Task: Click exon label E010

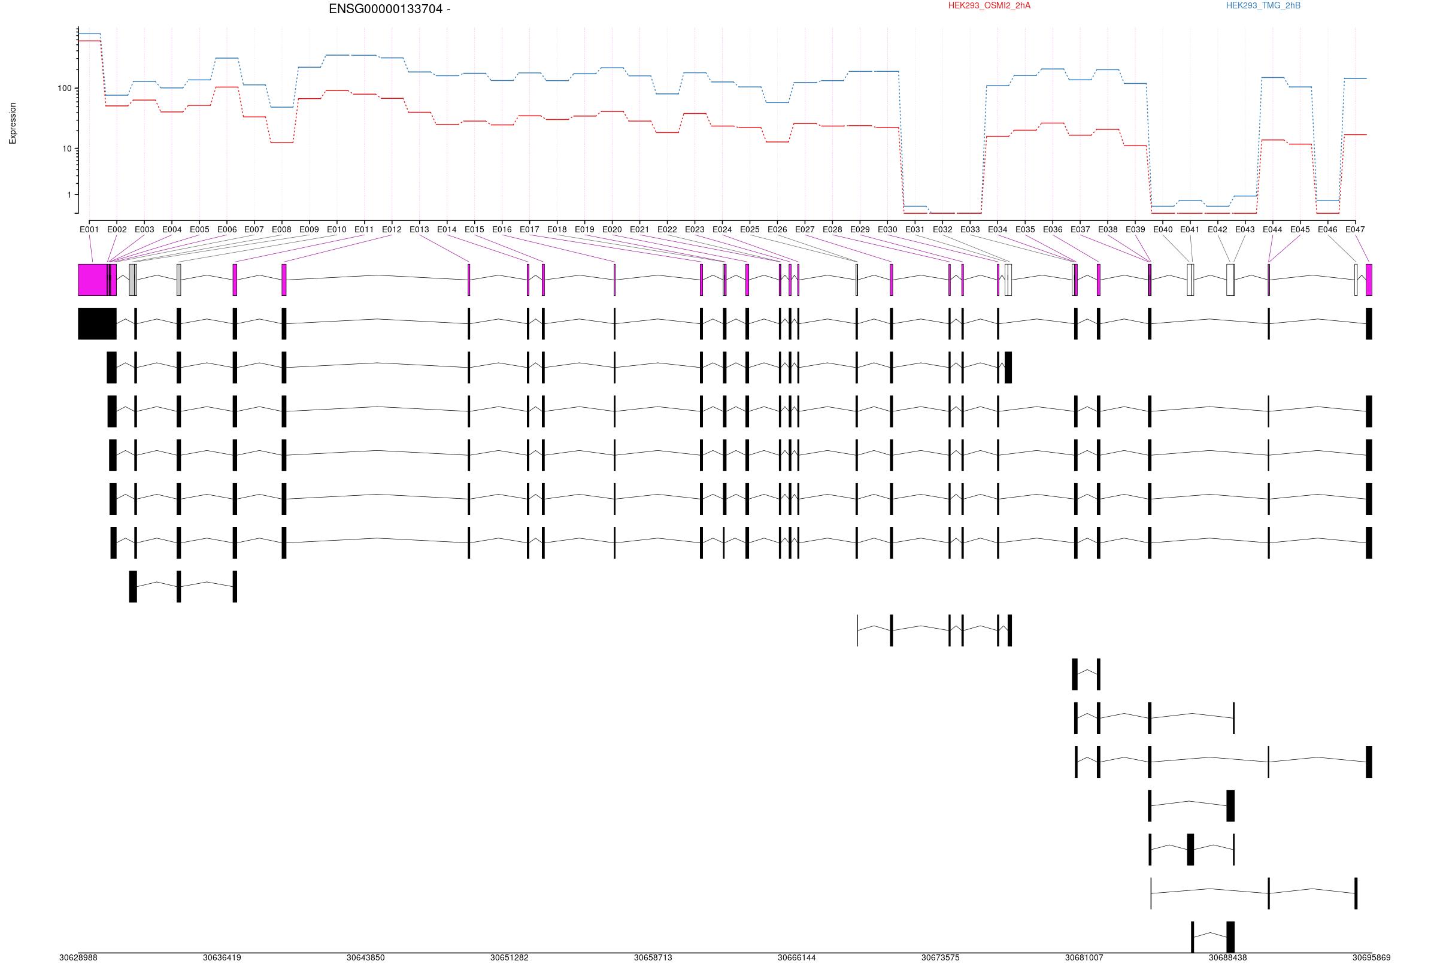Action: tap(337, 229)
